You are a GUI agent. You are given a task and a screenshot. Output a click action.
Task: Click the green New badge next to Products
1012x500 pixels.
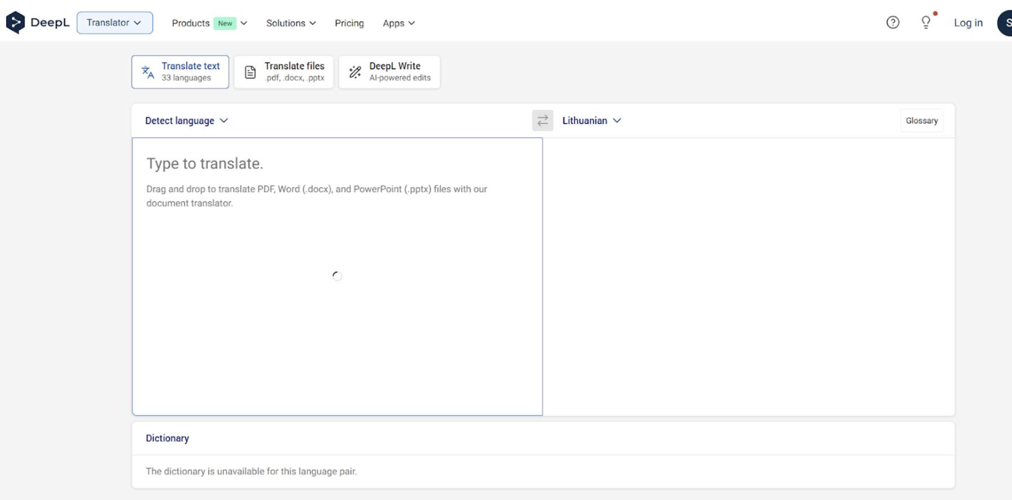[225, 23]
